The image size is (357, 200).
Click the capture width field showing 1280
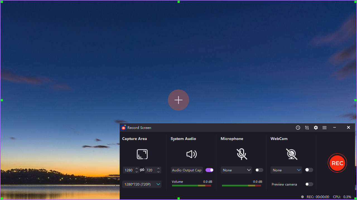129,170
